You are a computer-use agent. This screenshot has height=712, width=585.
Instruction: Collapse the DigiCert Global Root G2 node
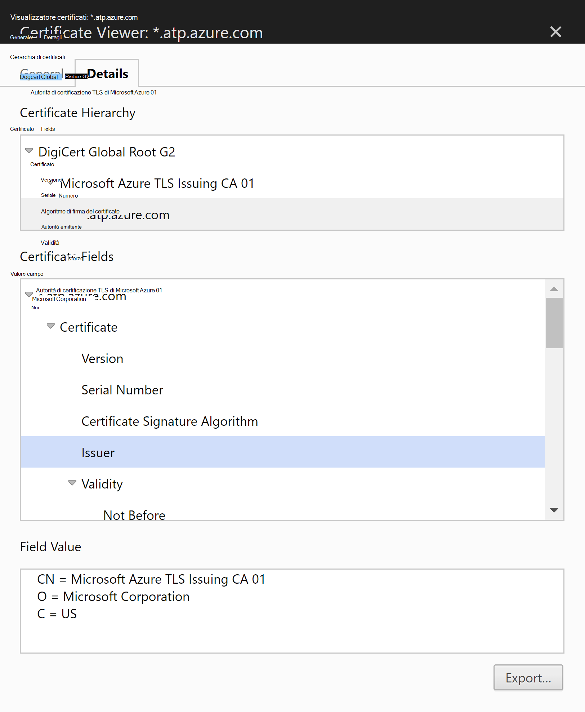(x=29, y=151)
